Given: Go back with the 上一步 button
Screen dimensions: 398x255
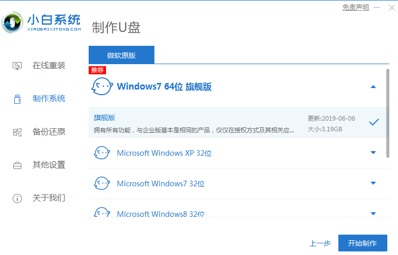Looking at the screenshot, I should click(320, 243).
